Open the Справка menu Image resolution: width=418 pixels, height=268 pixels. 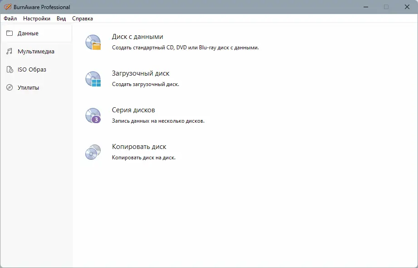click(83, 19)
